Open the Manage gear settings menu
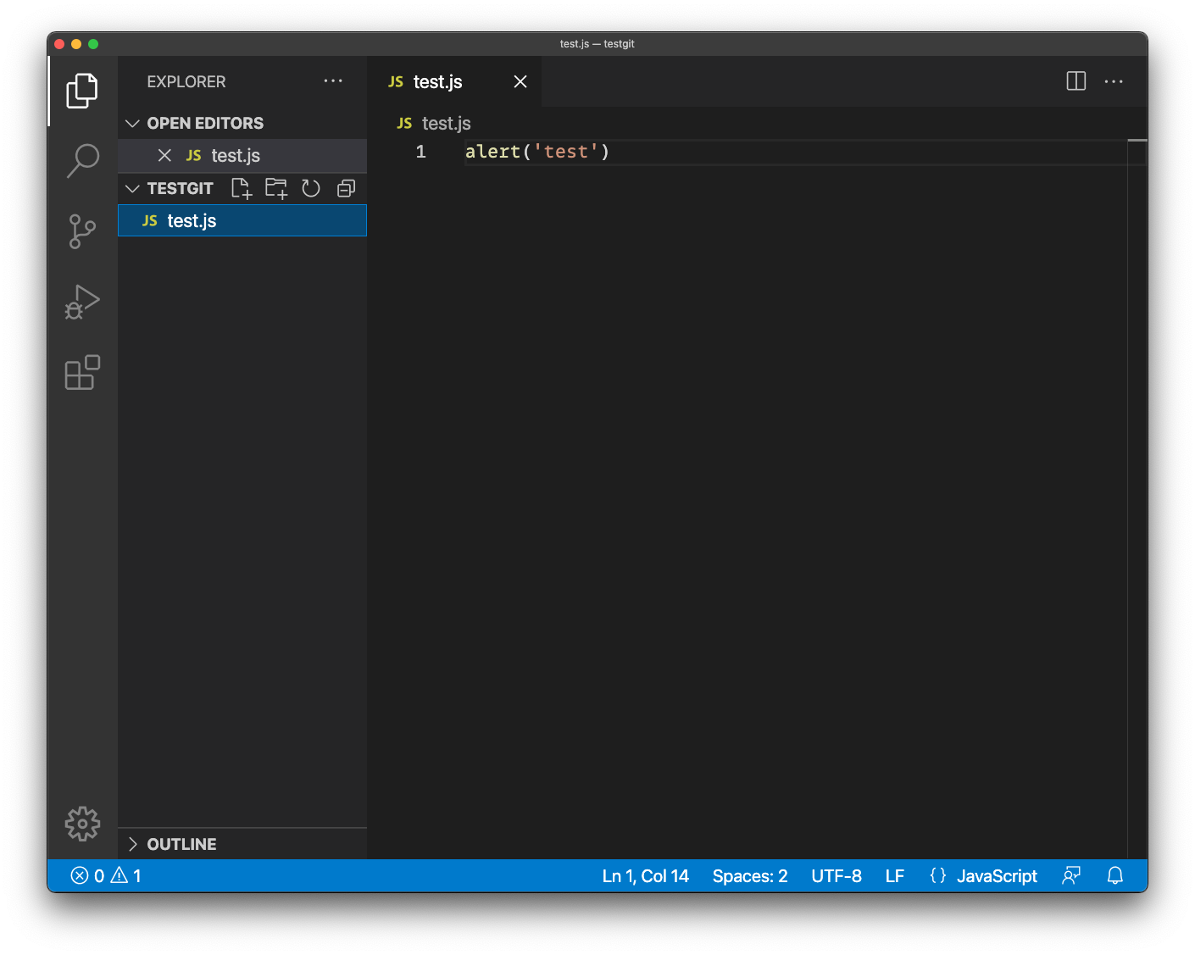The height and width of the screenshot is (955, 1195). point(82,824)
